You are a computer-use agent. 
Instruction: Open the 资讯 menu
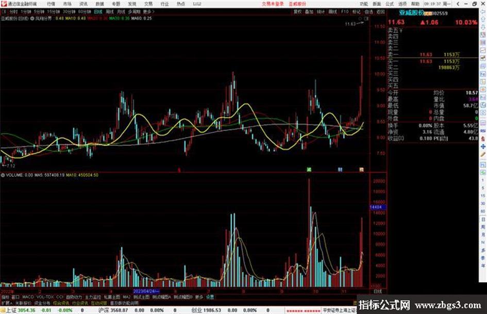point(83,4)
